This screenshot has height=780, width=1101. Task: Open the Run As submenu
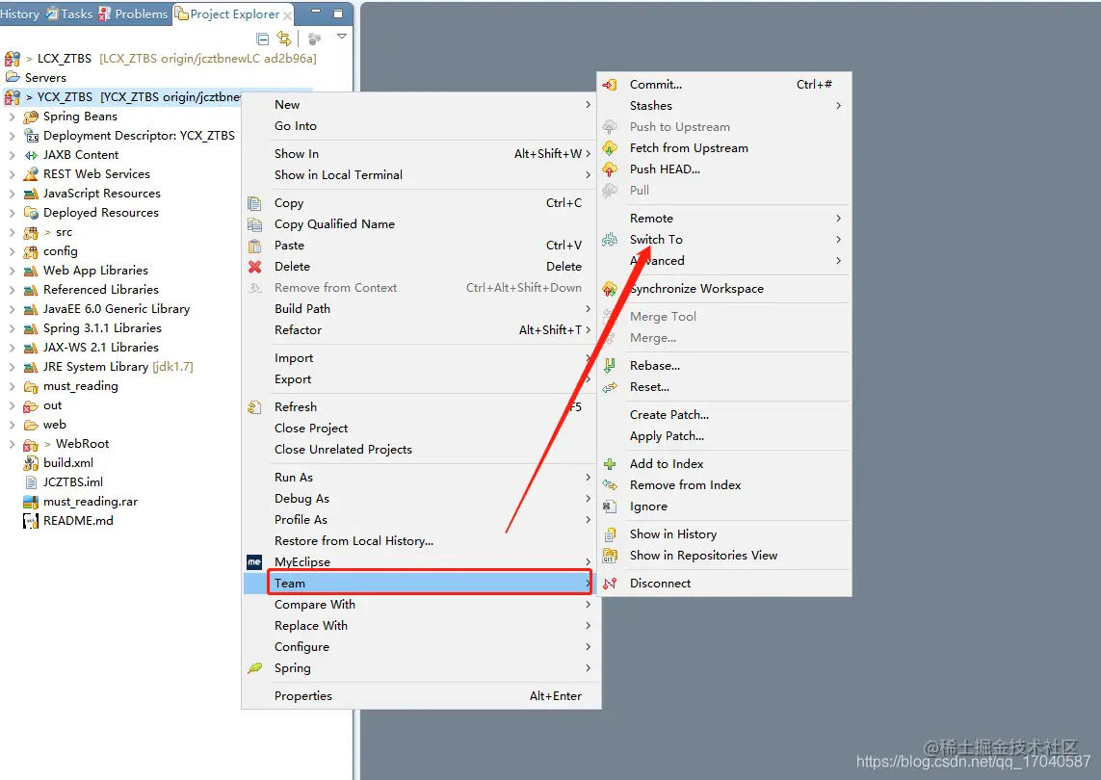pos(419,478)
